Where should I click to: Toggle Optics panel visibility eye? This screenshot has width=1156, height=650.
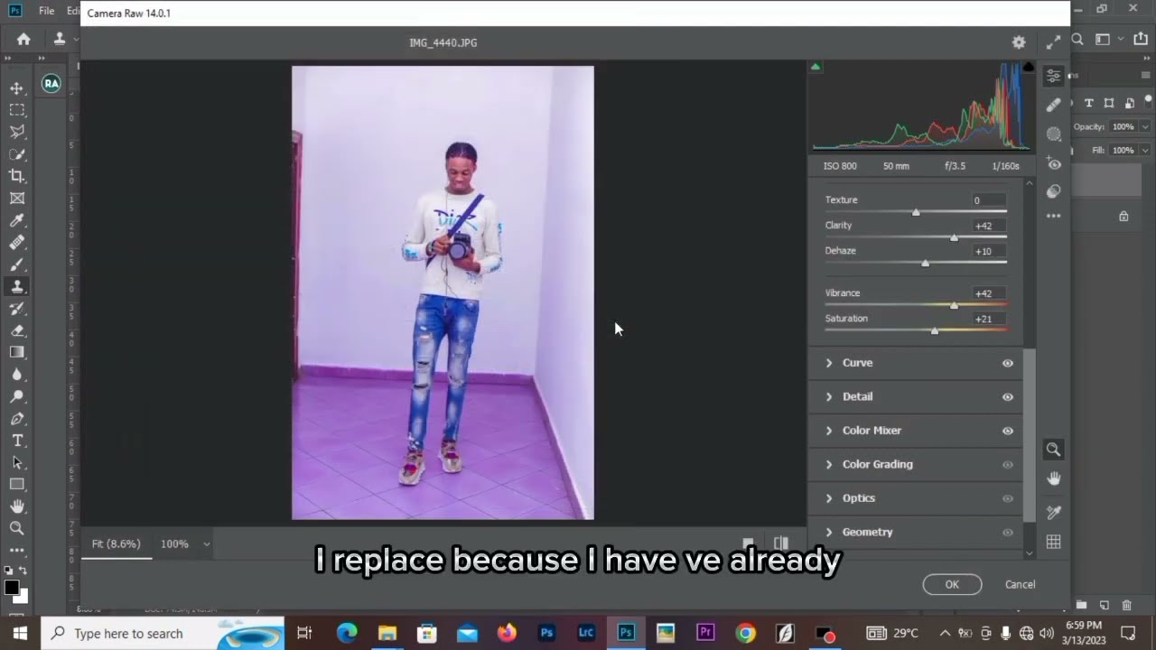[1008, 498]
